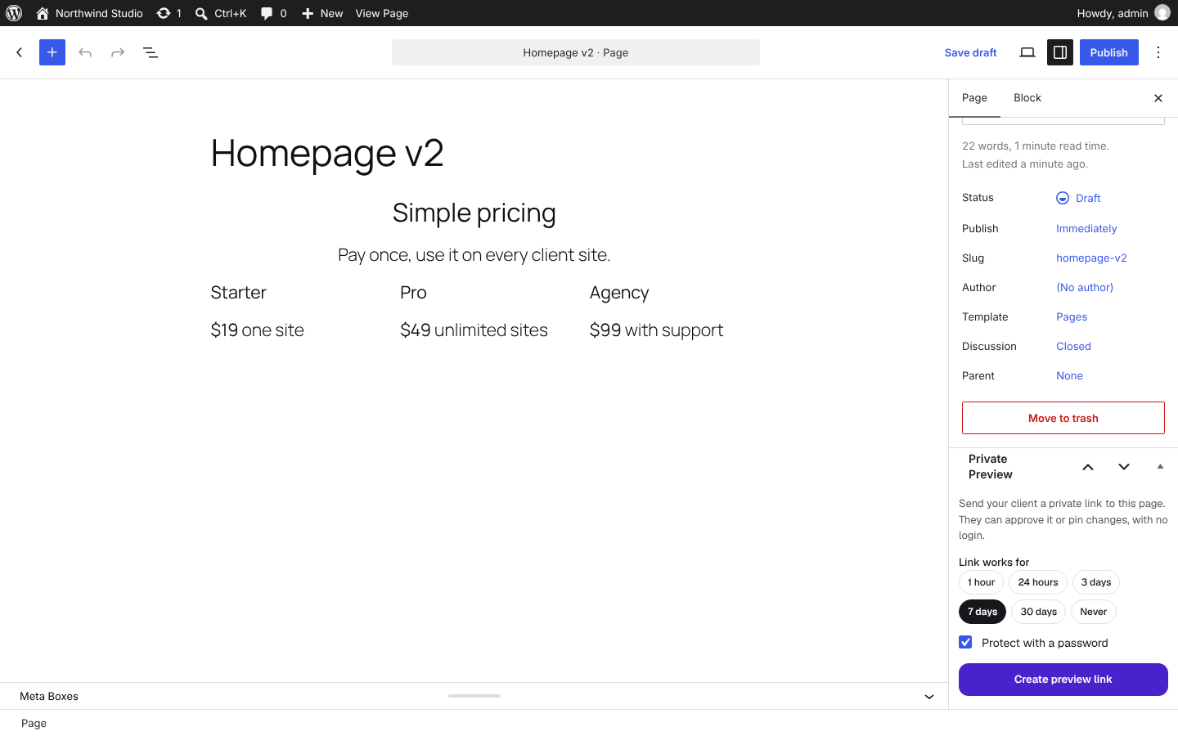Screen dimensions: 1178x736
Task: Change Discussion setting from Closed
Action: click(x=1073, y=347)
